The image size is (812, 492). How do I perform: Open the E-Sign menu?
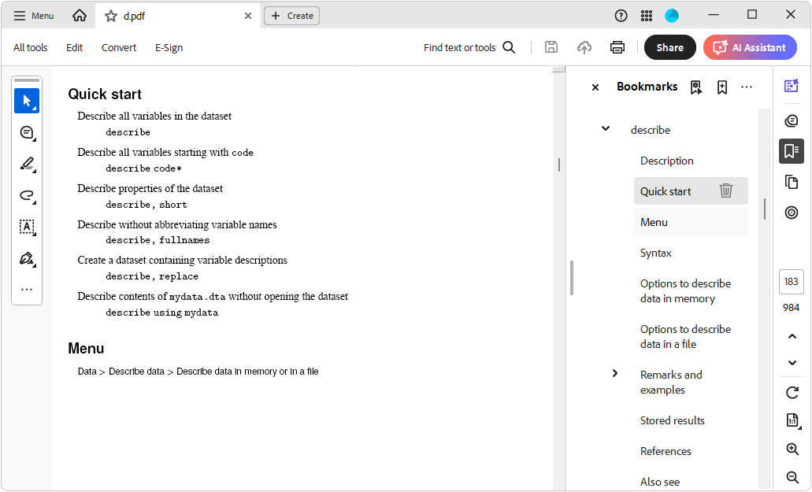[x=169, y=47]
